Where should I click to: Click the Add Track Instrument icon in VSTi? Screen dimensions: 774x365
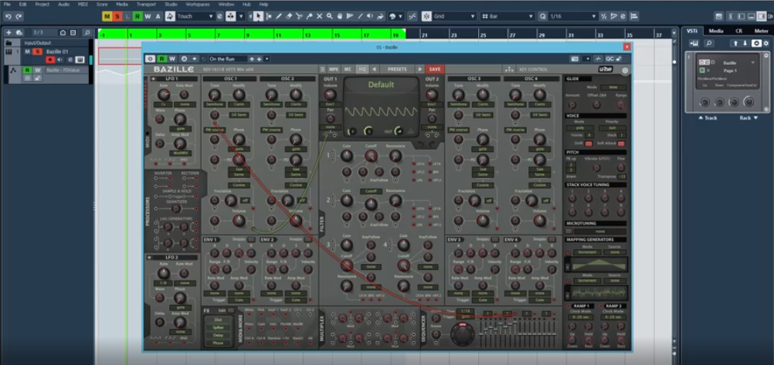tap(694, 43)
